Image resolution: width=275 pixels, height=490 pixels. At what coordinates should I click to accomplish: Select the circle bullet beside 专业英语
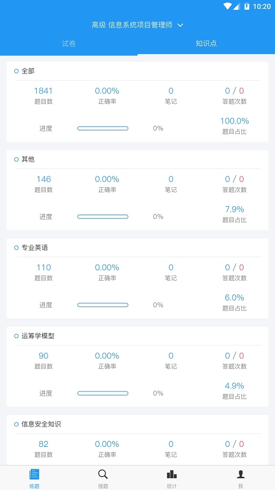[17, 248]
